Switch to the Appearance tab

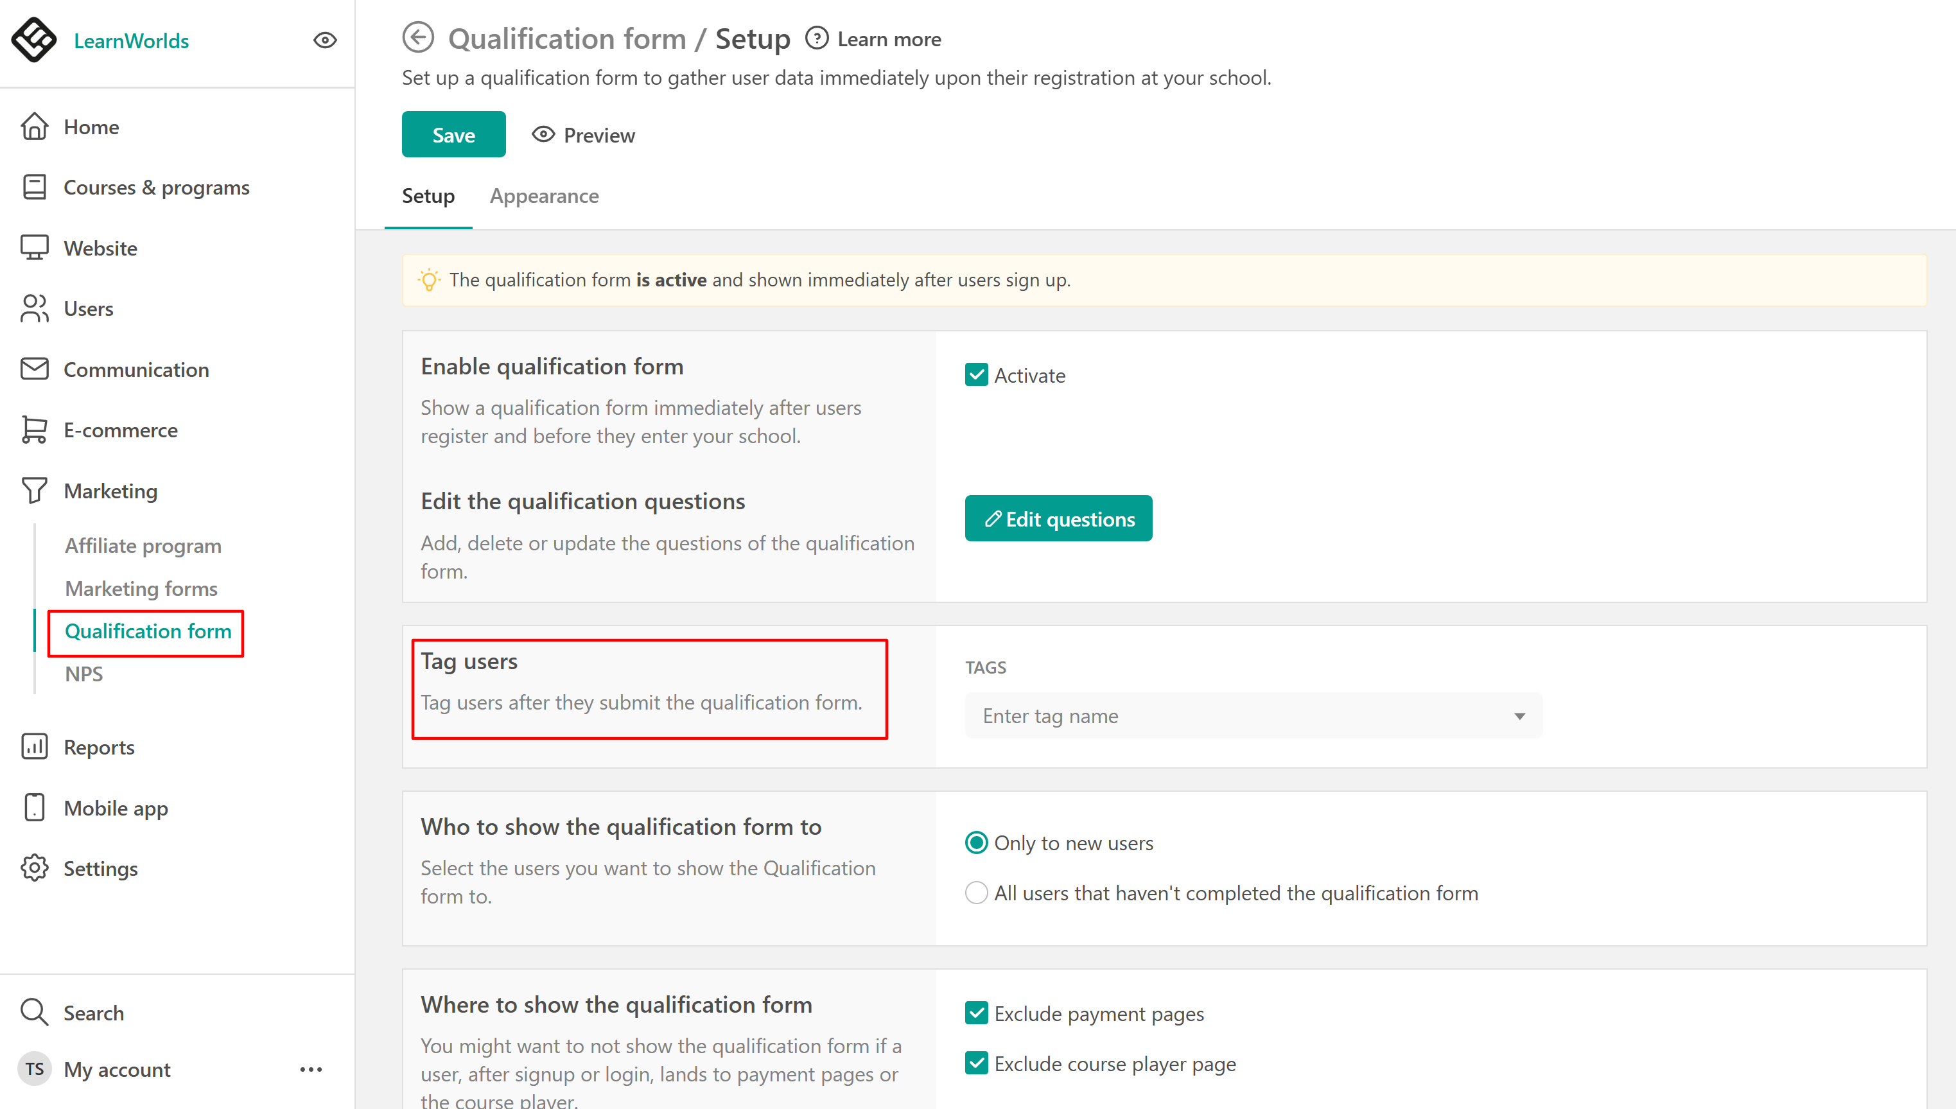coord(544,196)
